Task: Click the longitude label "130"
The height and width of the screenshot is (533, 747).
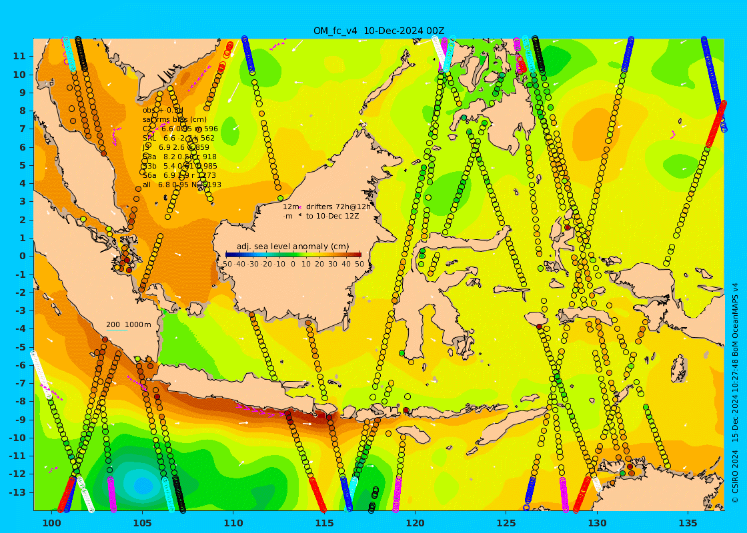Action: [x=597, y=522]
